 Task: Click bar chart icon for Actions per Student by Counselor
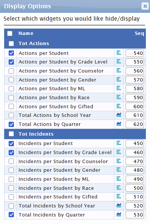(119, 71)
